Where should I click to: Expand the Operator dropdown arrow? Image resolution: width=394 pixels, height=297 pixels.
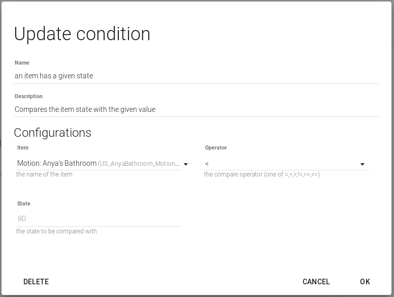(x=362, y=164)
